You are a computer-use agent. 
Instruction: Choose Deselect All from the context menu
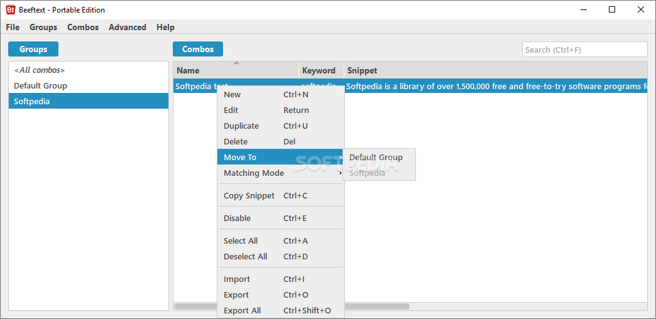281,256
